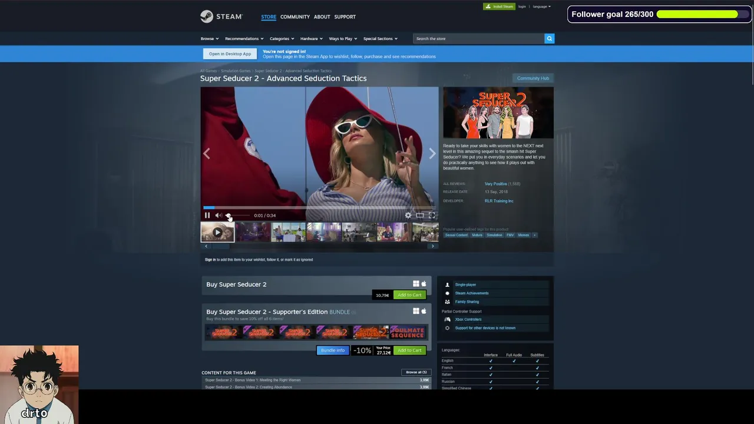754x424 pixels.
Task: Click Windows icon in Buy Super Seducer 2 box
Action: point(416,284)
